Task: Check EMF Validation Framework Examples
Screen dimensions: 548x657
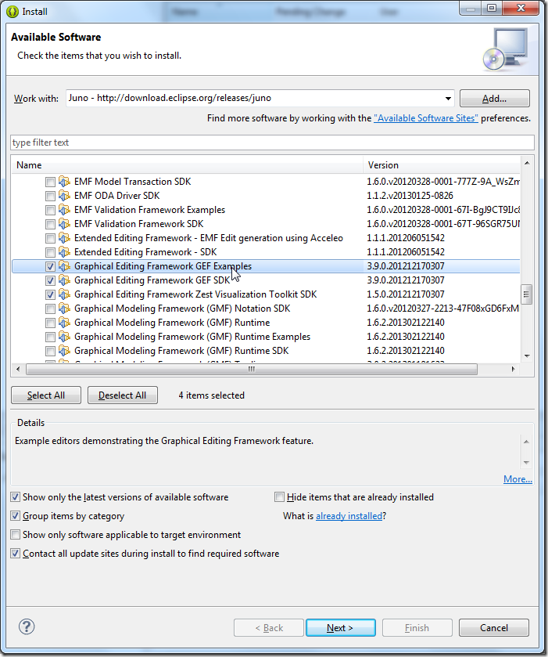Action: pos(50,210)
